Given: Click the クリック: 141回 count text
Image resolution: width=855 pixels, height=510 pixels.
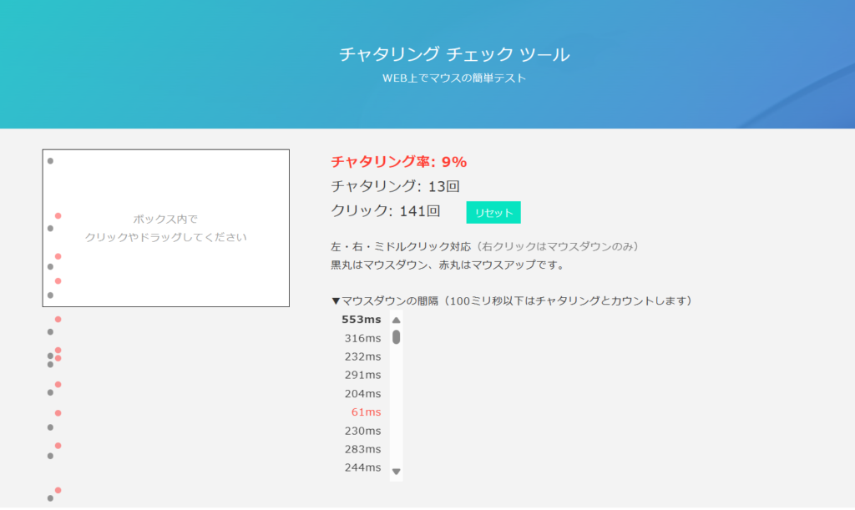Looking at the screenshot, I should (386, 211).
